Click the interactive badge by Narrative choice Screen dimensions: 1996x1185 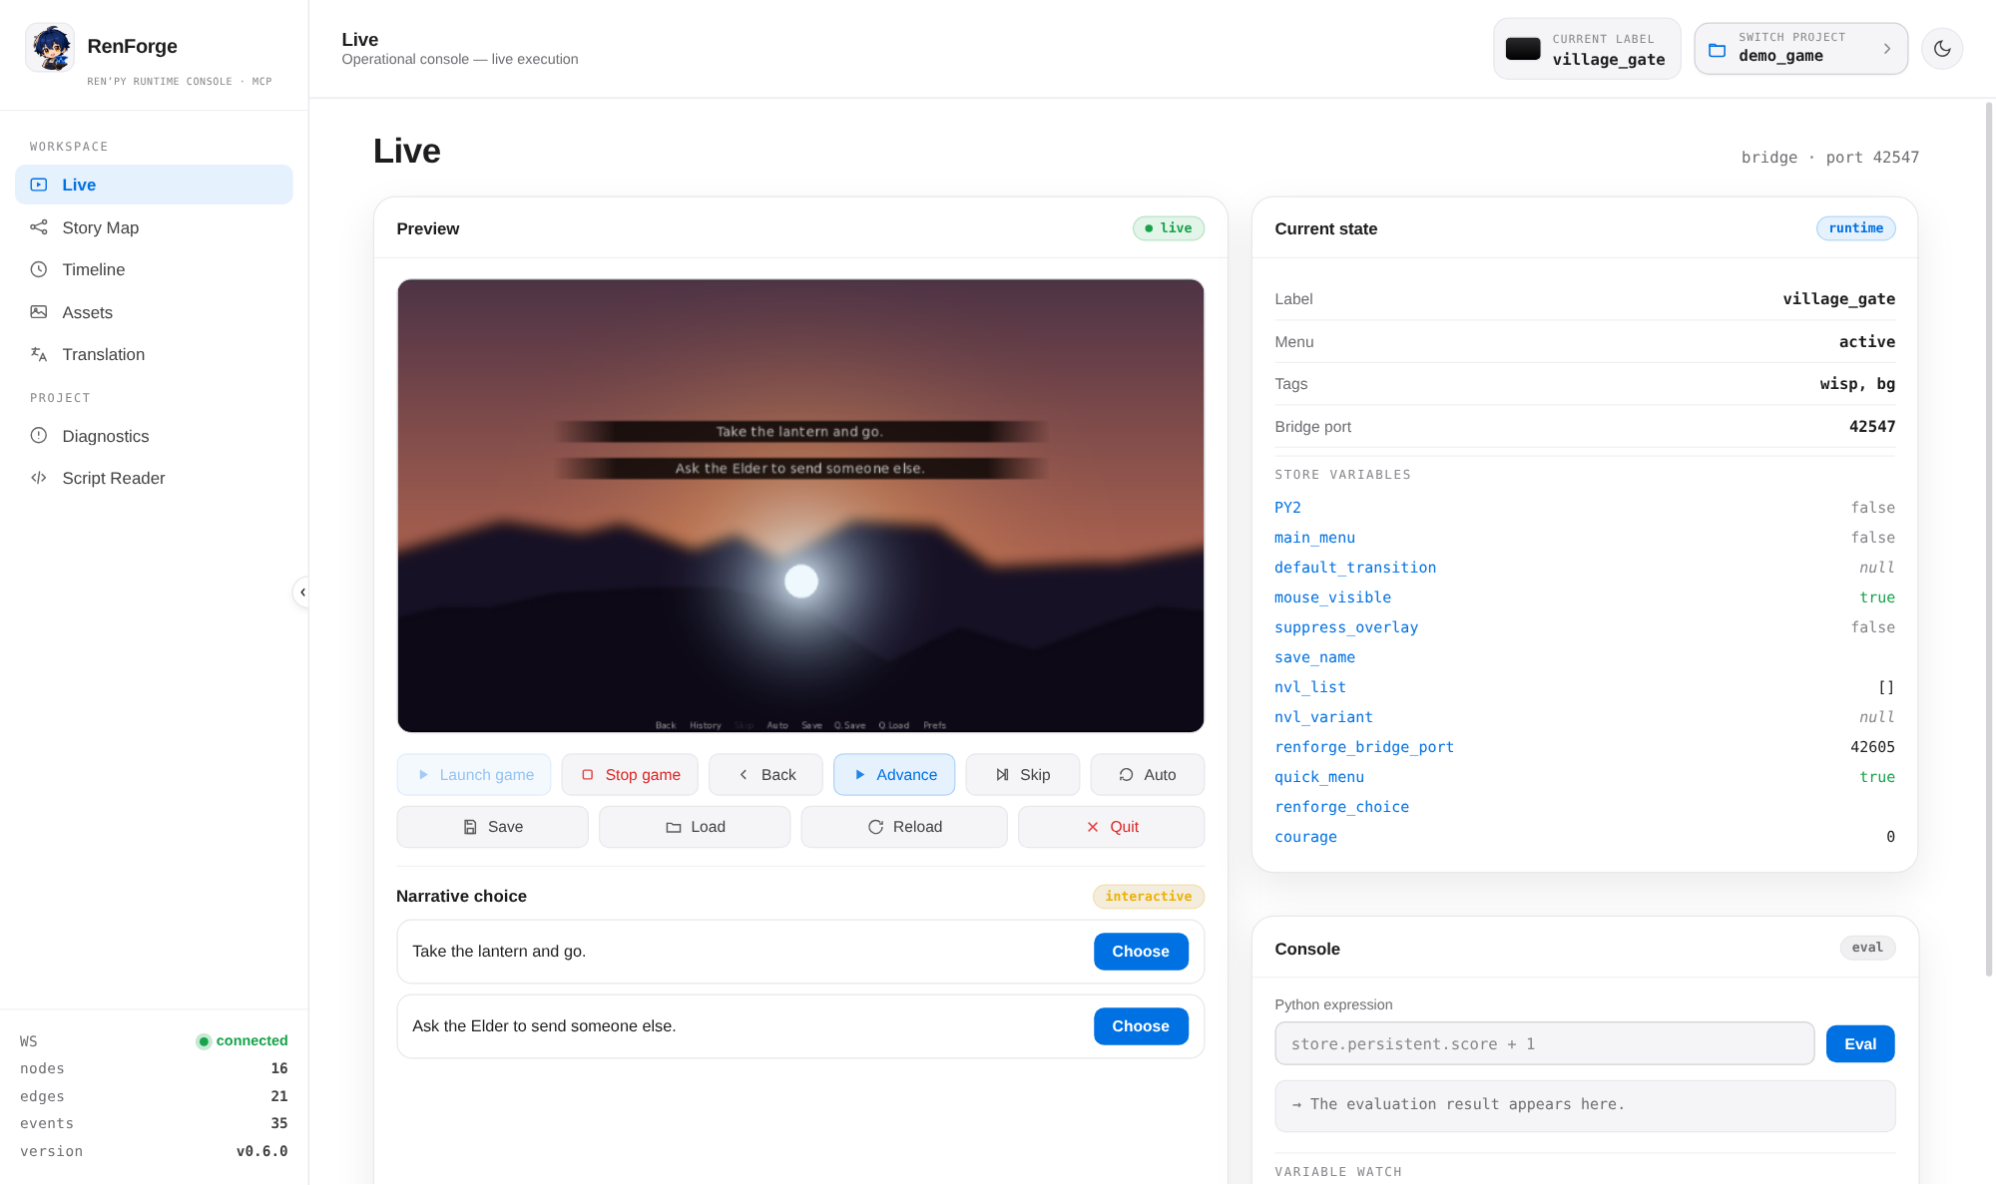pos(1149,897)
